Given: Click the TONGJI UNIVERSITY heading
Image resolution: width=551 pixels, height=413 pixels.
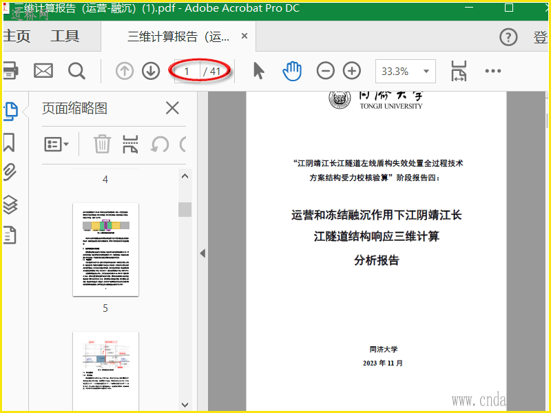Looking at the screenshot, I should coord(391,106).
